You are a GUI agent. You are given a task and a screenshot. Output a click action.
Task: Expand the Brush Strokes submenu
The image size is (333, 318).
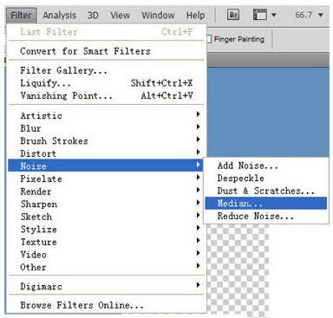tap(107, 141)
